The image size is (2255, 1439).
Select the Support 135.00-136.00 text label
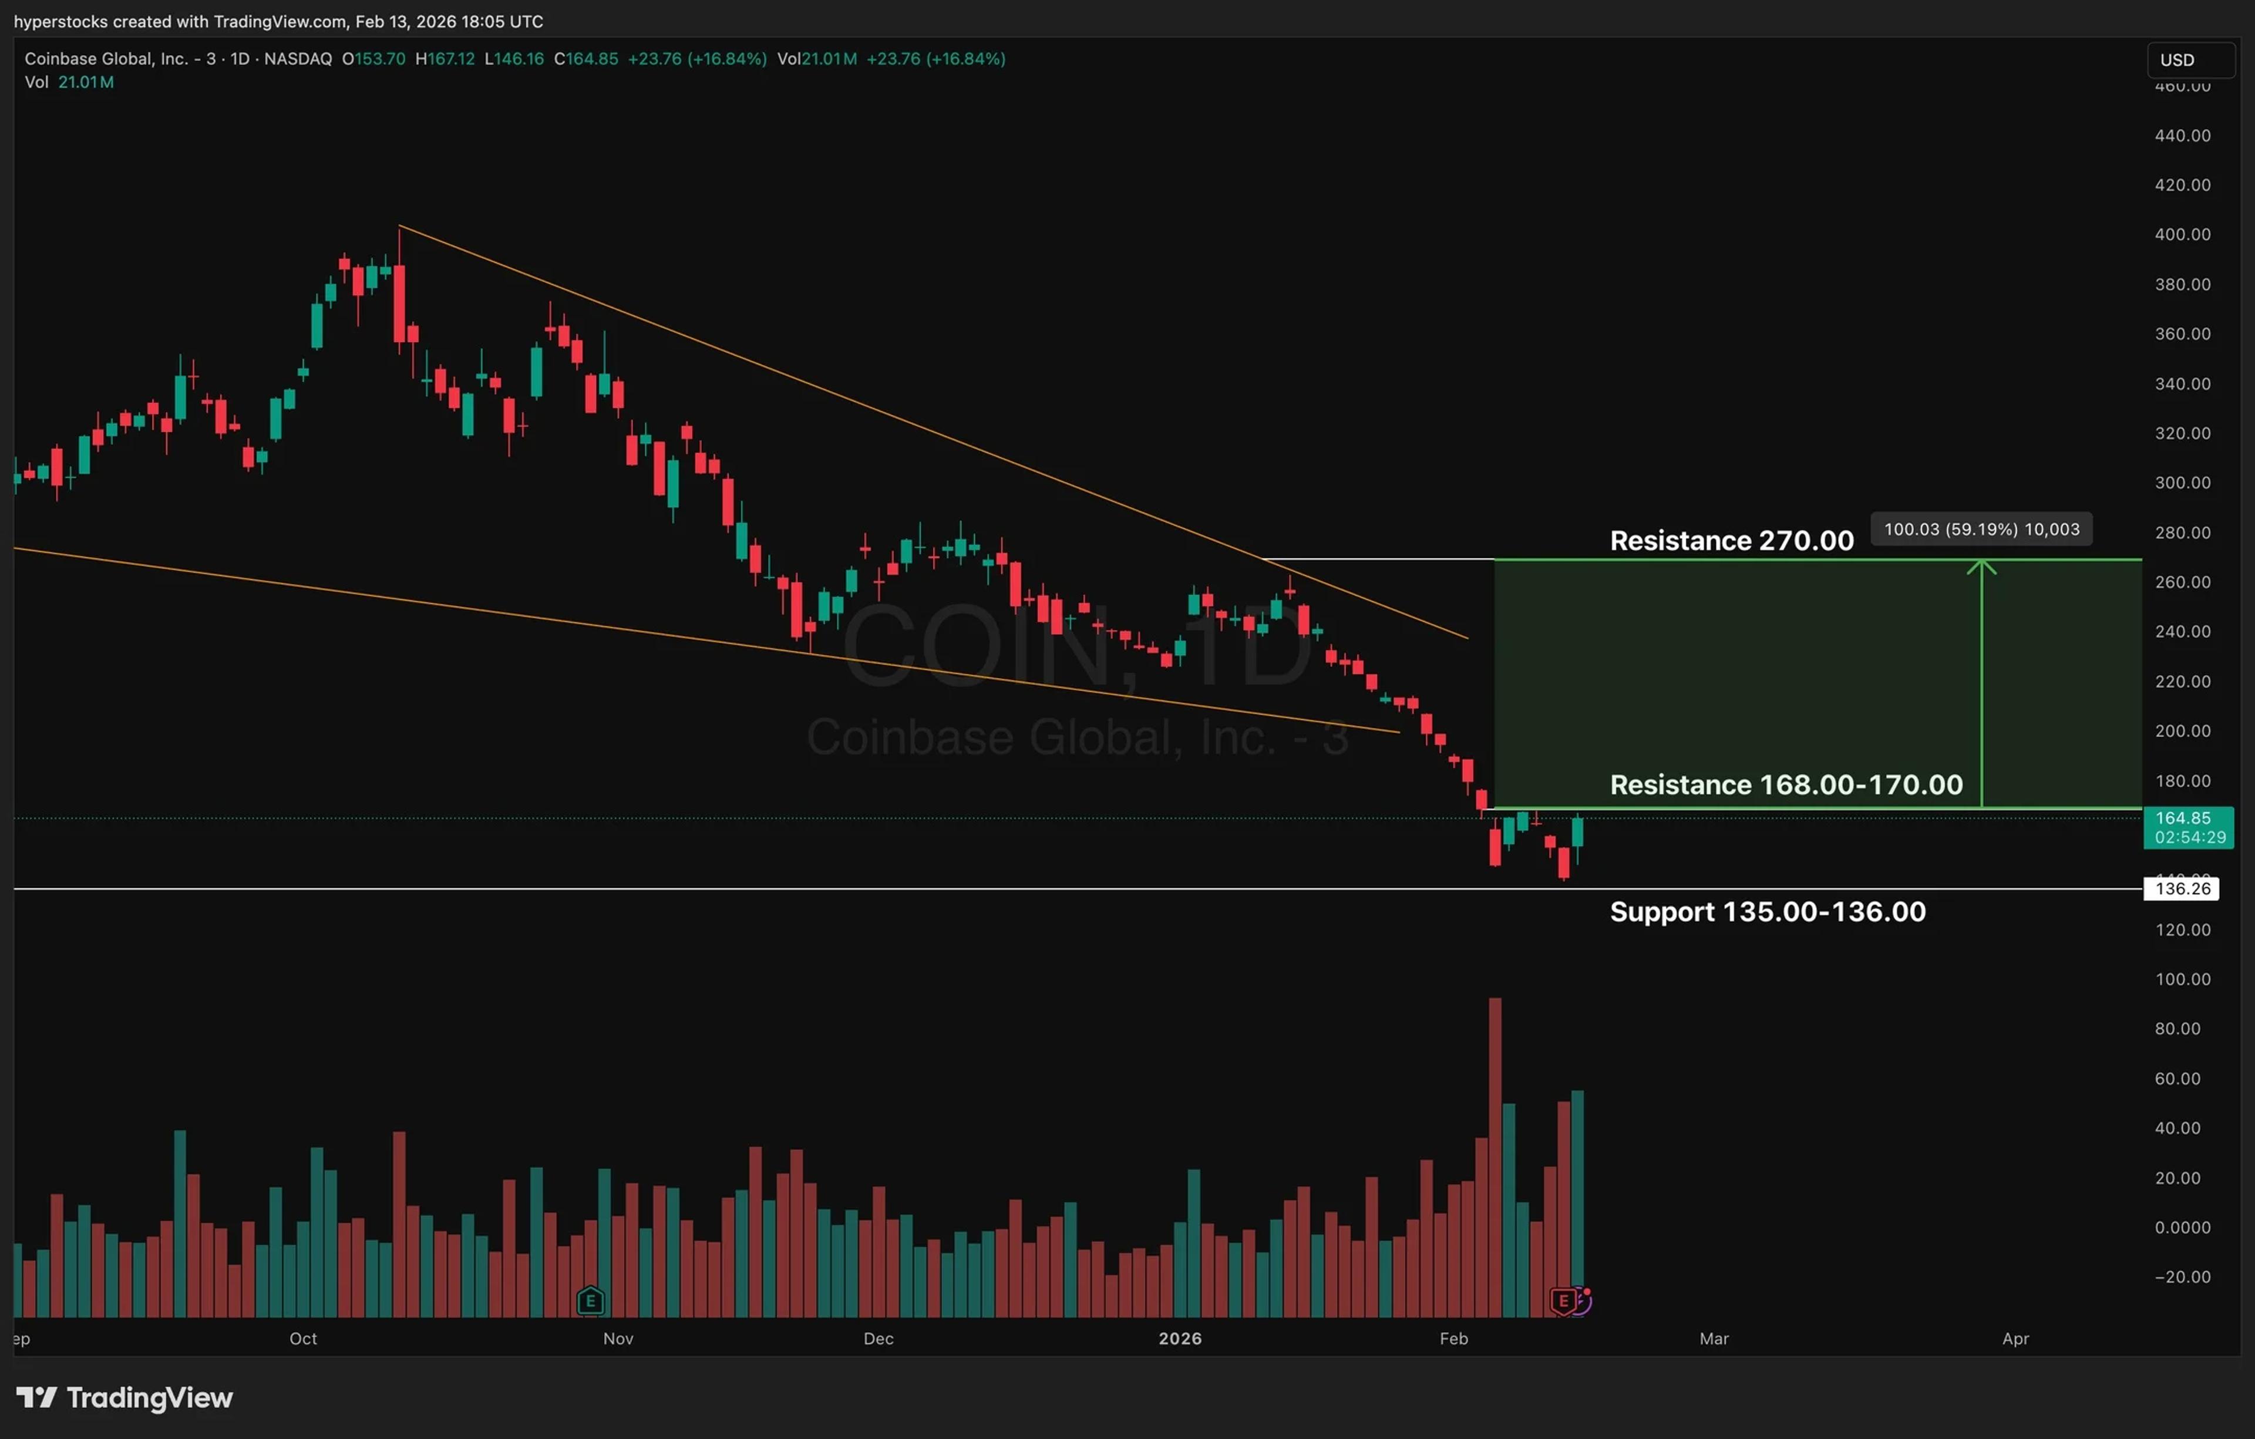(x=1767, y=912)
